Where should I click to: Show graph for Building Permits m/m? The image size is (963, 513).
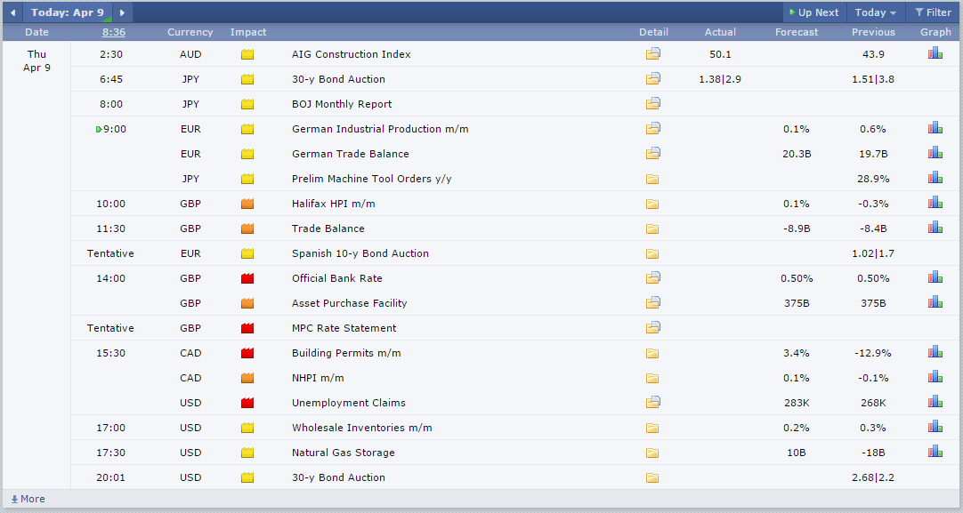pyautogui.click(x=935, y=352)
